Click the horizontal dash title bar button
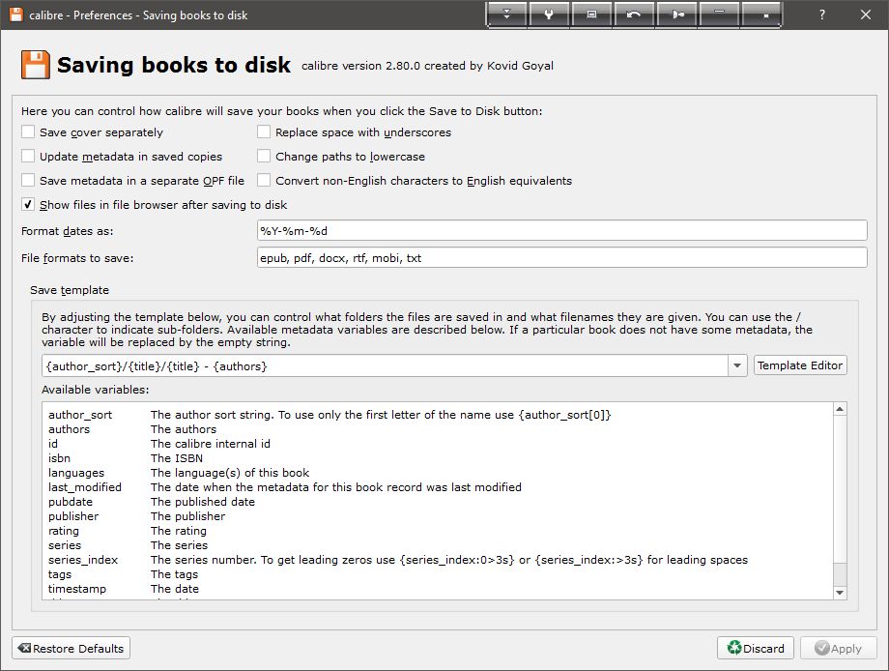Screen dimensions: 889x671 pyautogui.click(x=720, y=15)
